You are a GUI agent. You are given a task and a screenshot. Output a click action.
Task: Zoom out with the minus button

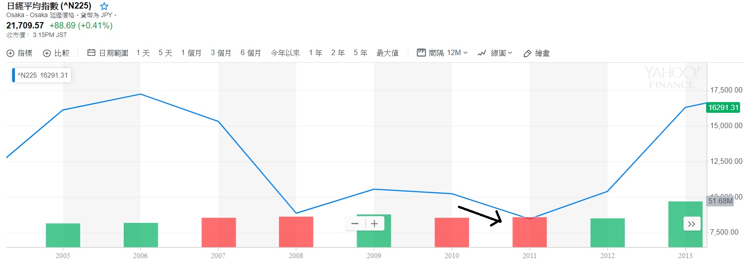(355, 223)
